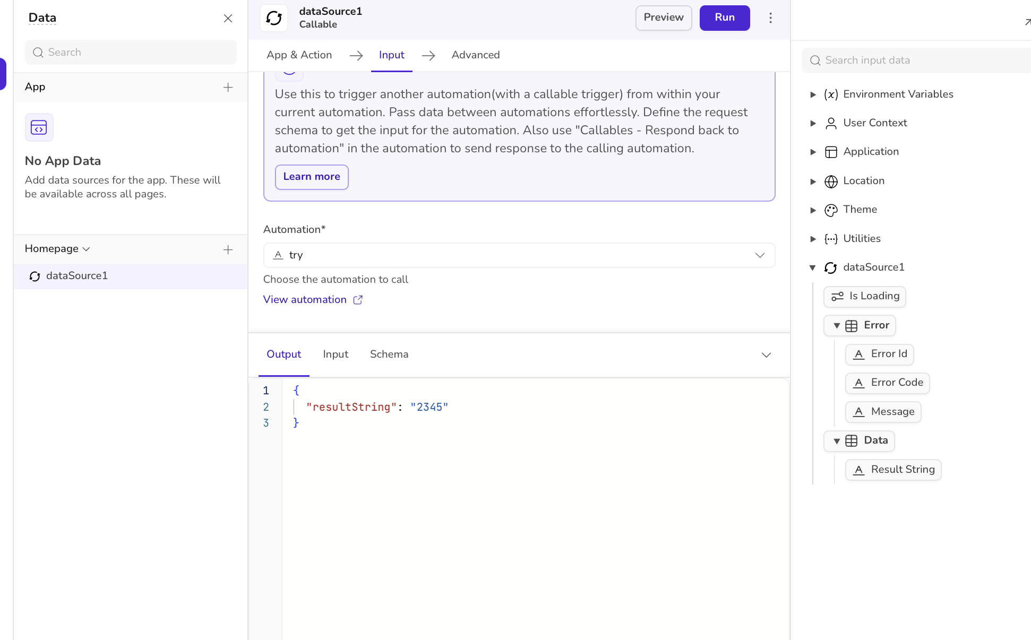
Task: Expand the Environment Variables tree node
Action: pyautogui.click(x=813, y=94)
